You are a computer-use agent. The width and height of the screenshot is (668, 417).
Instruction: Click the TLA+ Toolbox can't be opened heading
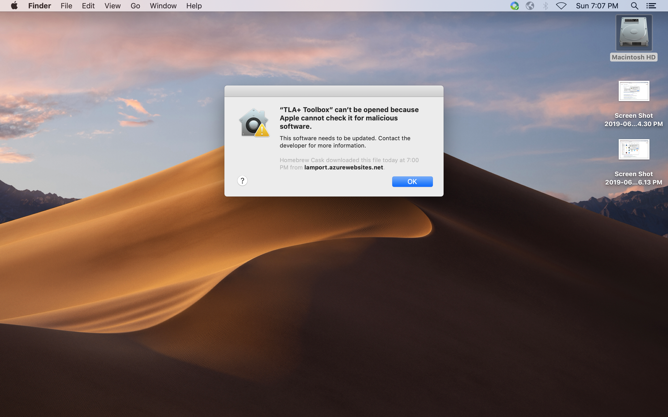349,118
